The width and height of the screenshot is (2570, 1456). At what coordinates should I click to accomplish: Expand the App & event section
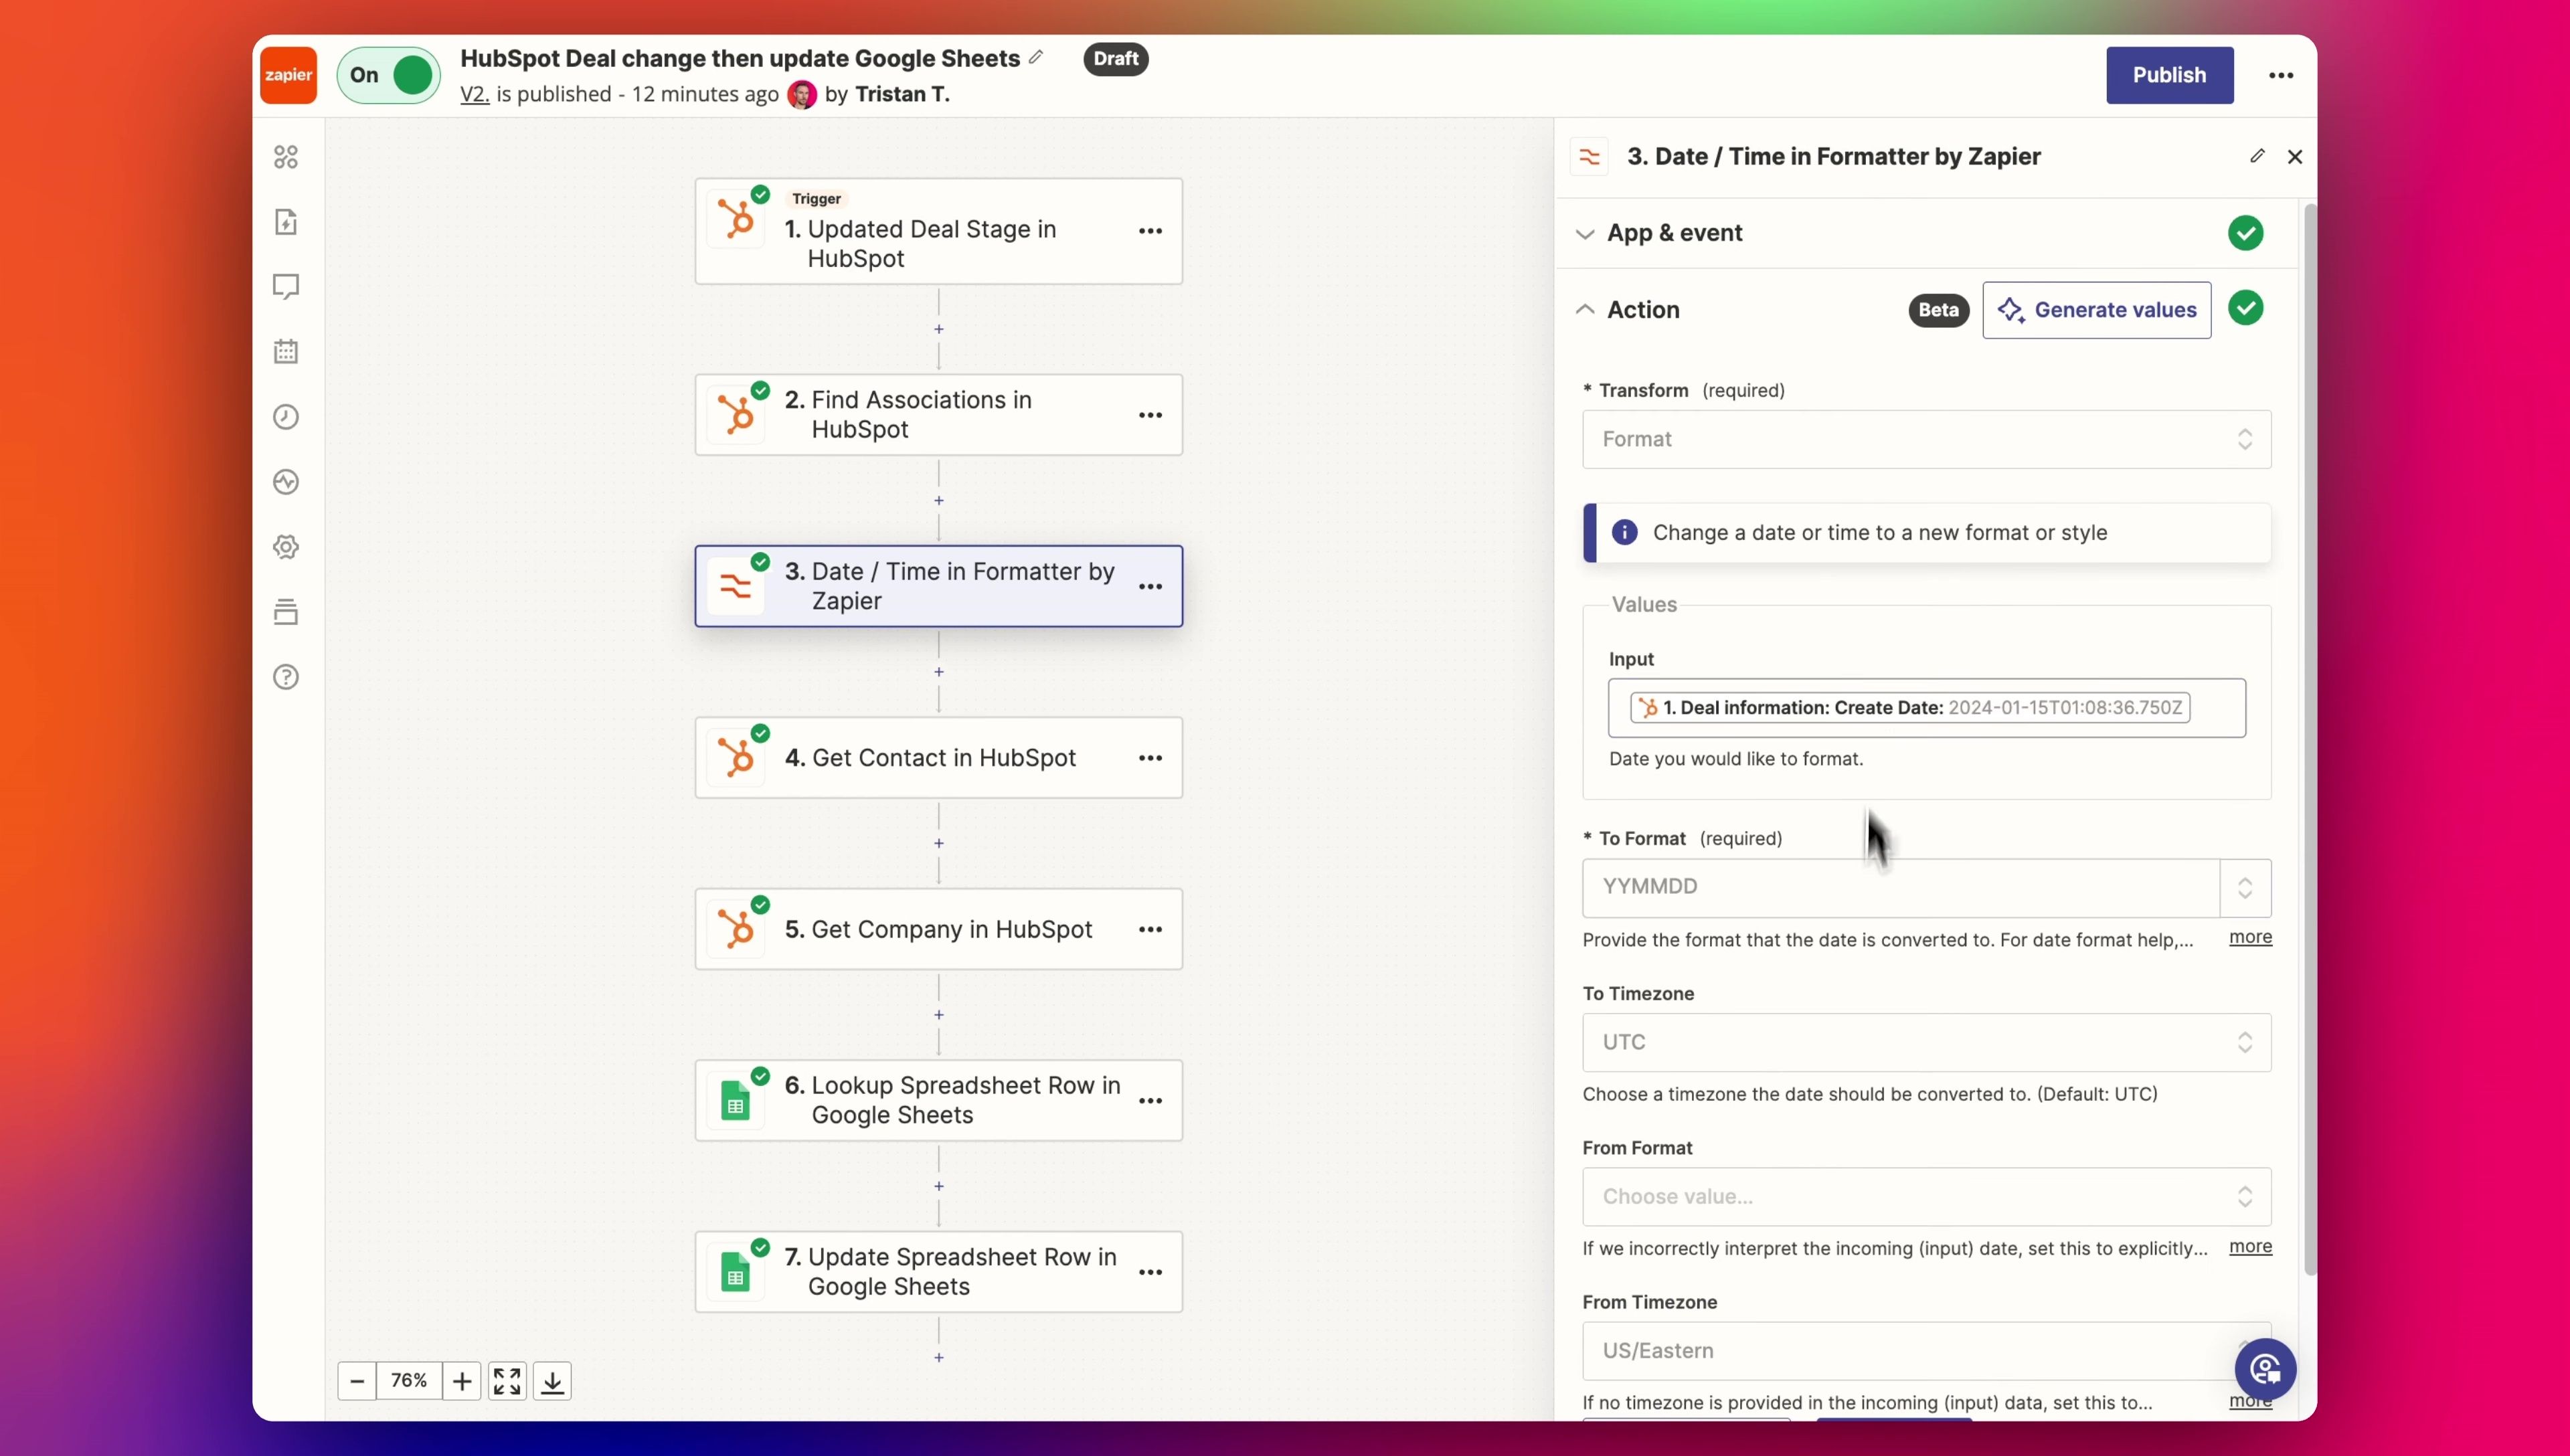pos(1926,233)
